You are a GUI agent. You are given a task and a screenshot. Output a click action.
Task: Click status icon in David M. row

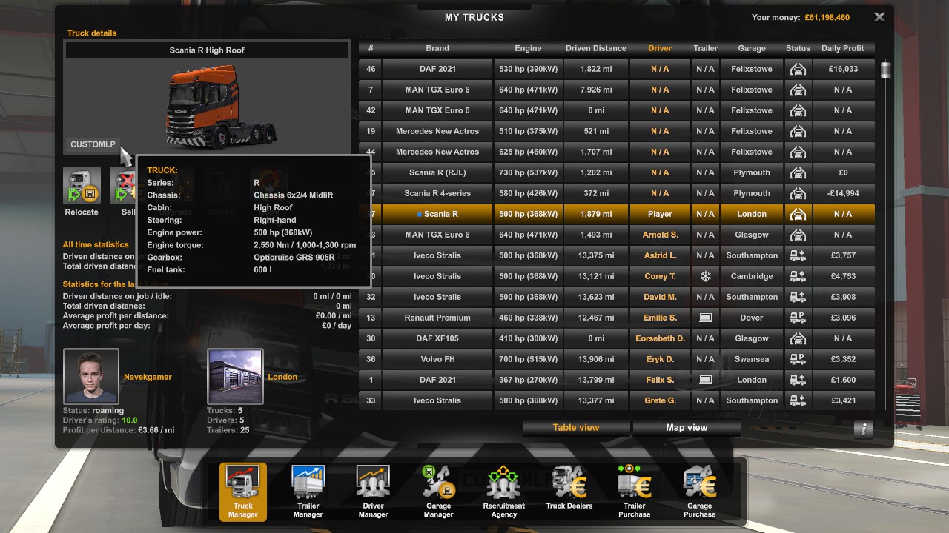(x=798, y=297)
